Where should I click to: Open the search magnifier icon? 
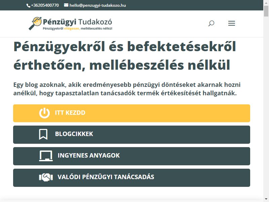click(x=211, y=23)
